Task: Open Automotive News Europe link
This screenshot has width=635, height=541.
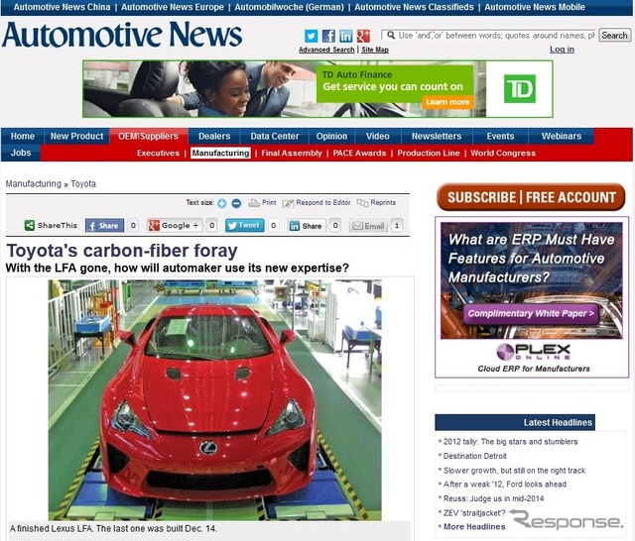Action: pos(173,7)
